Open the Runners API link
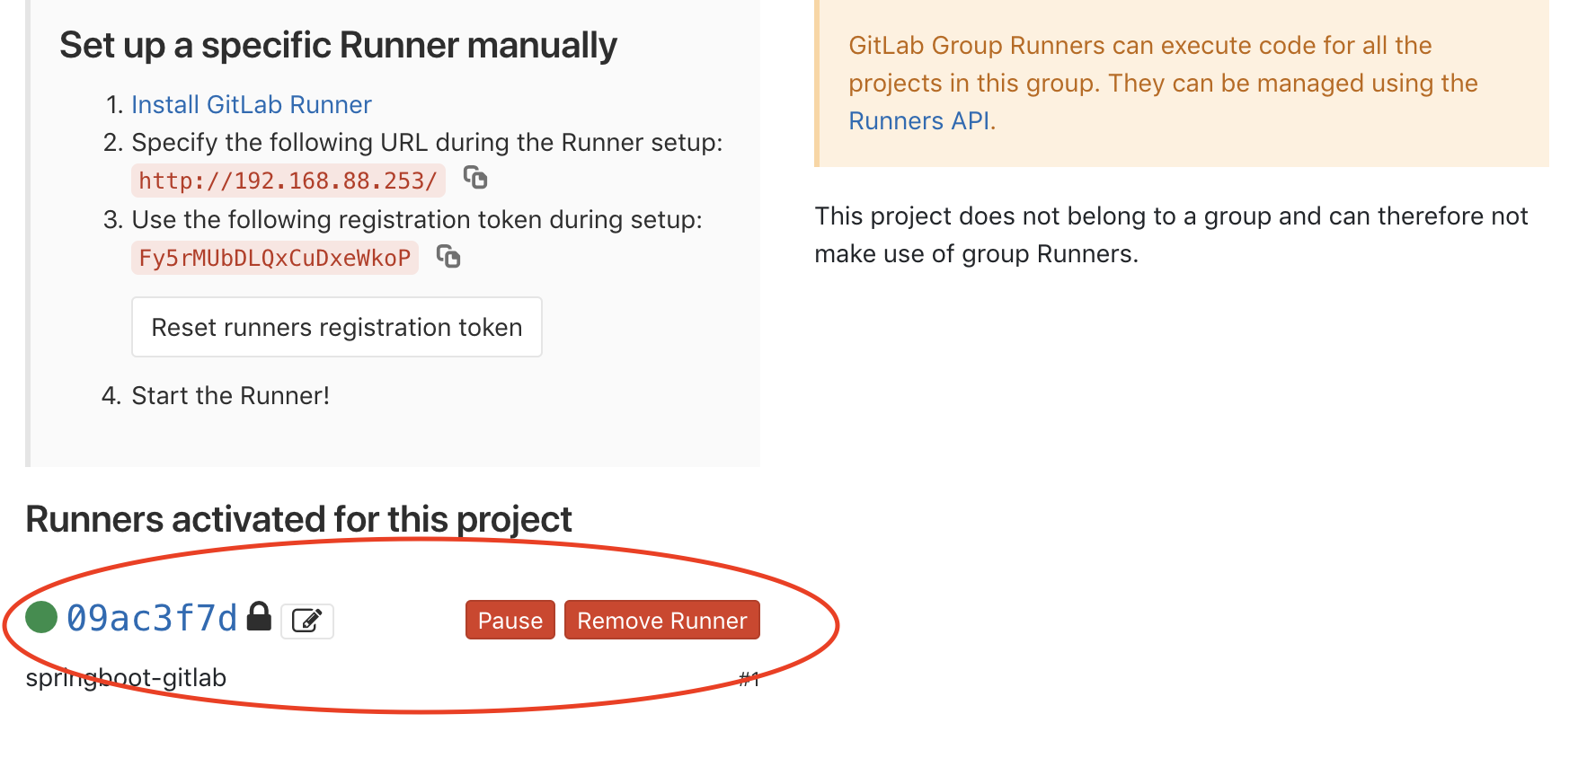The height and width of the screenshot is (758, 1587). point(919,121)
